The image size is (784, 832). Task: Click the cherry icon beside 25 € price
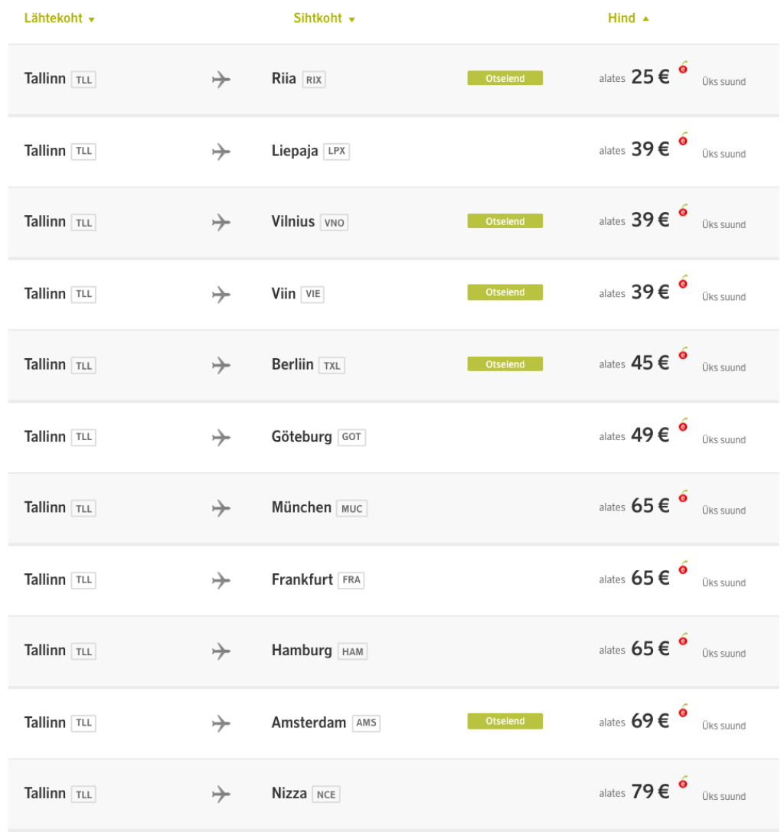click(x=683, y=68)
